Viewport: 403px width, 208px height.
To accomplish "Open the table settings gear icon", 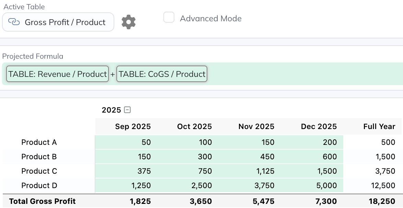I will point(129,22).
